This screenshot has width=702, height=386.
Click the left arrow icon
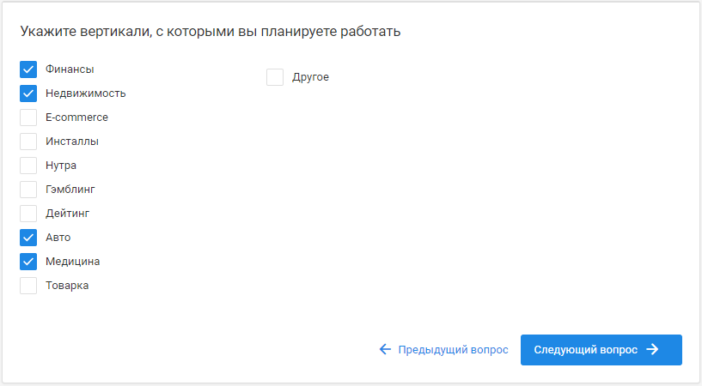click(x=385, y=350)
